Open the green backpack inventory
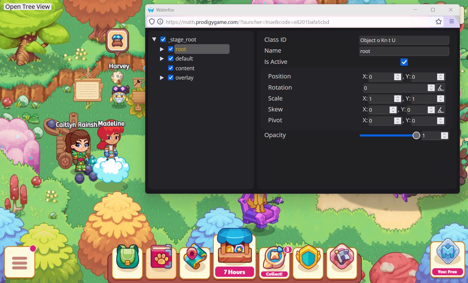The image size is (468, 283). click(127, 262)
